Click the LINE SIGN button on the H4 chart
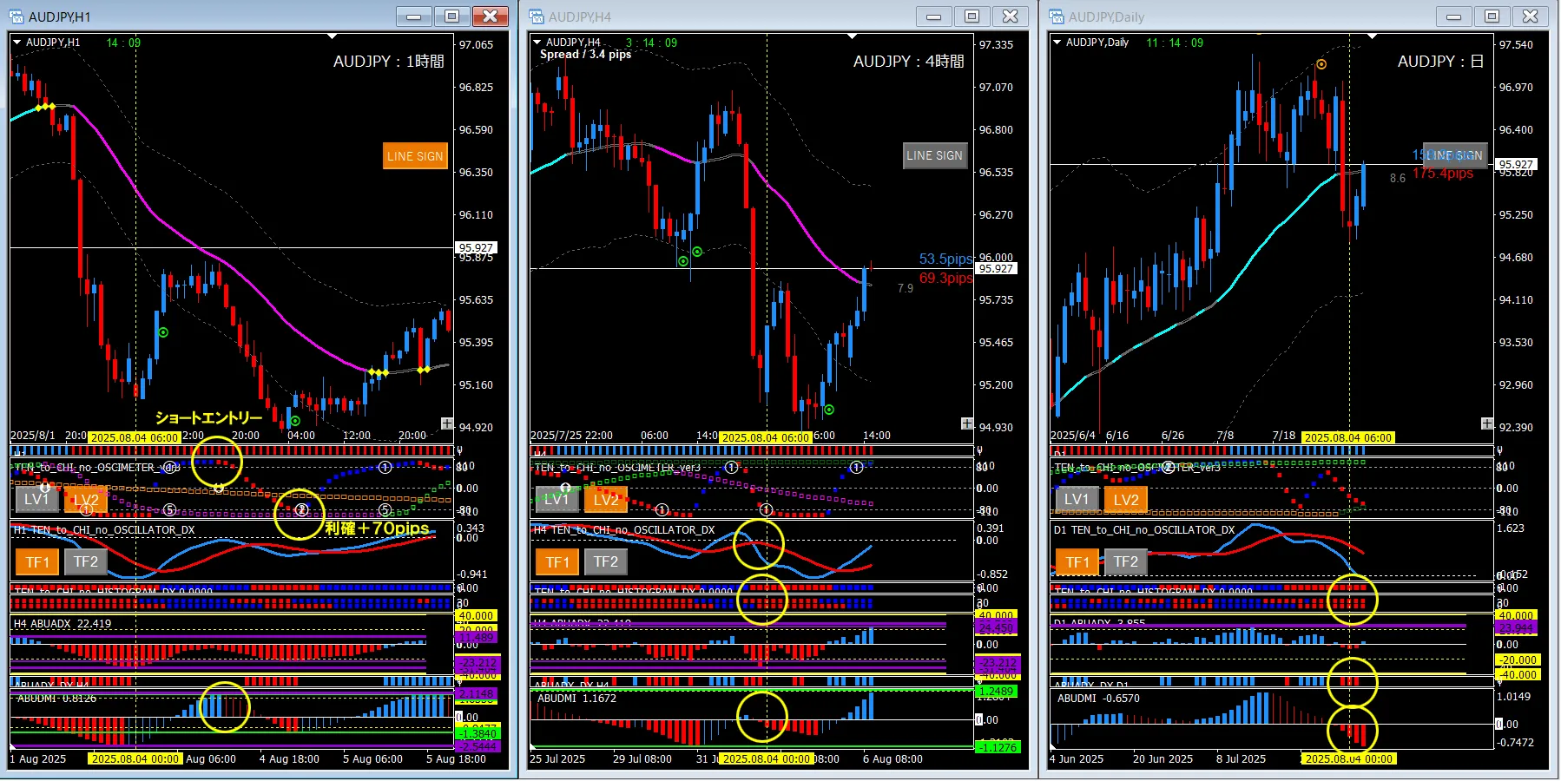This screenshot has height=781, width=1561. coord(935,155)
